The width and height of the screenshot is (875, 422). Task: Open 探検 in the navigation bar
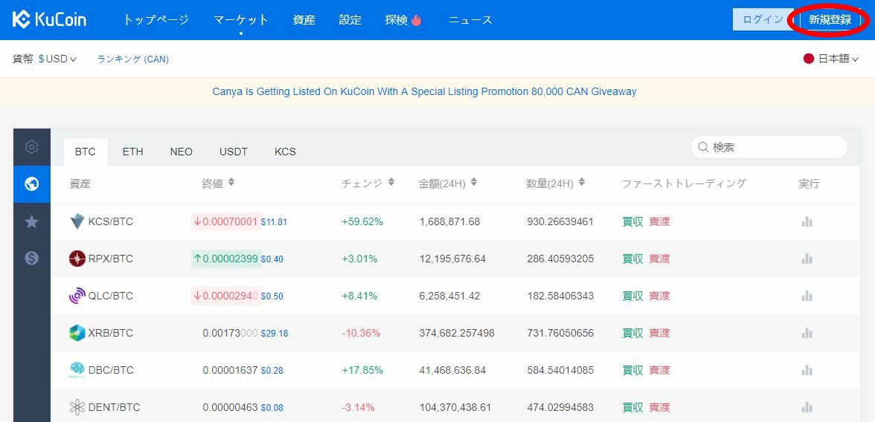coord(396,20)
